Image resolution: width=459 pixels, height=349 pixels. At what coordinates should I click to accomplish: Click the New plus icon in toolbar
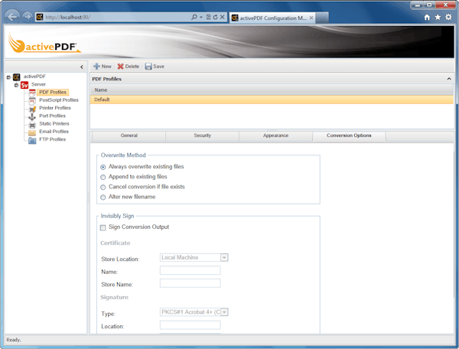[96, 67]
